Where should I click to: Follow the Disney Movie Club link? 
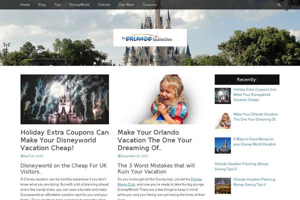[159, 182]
